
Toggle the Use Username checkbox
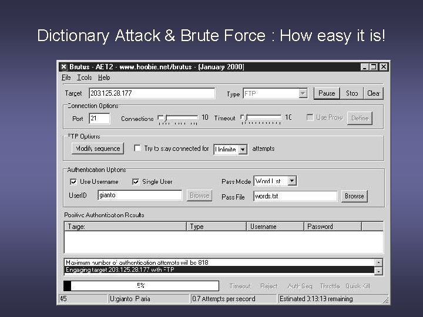[x=73, y=181]
